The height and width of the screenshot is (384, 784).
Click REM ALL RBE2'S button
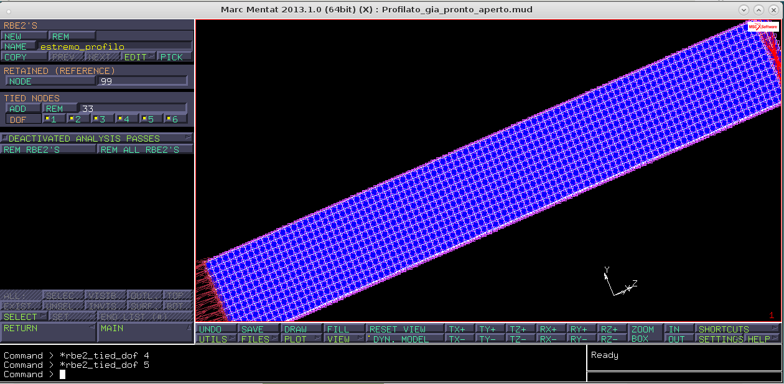[146, 150]
